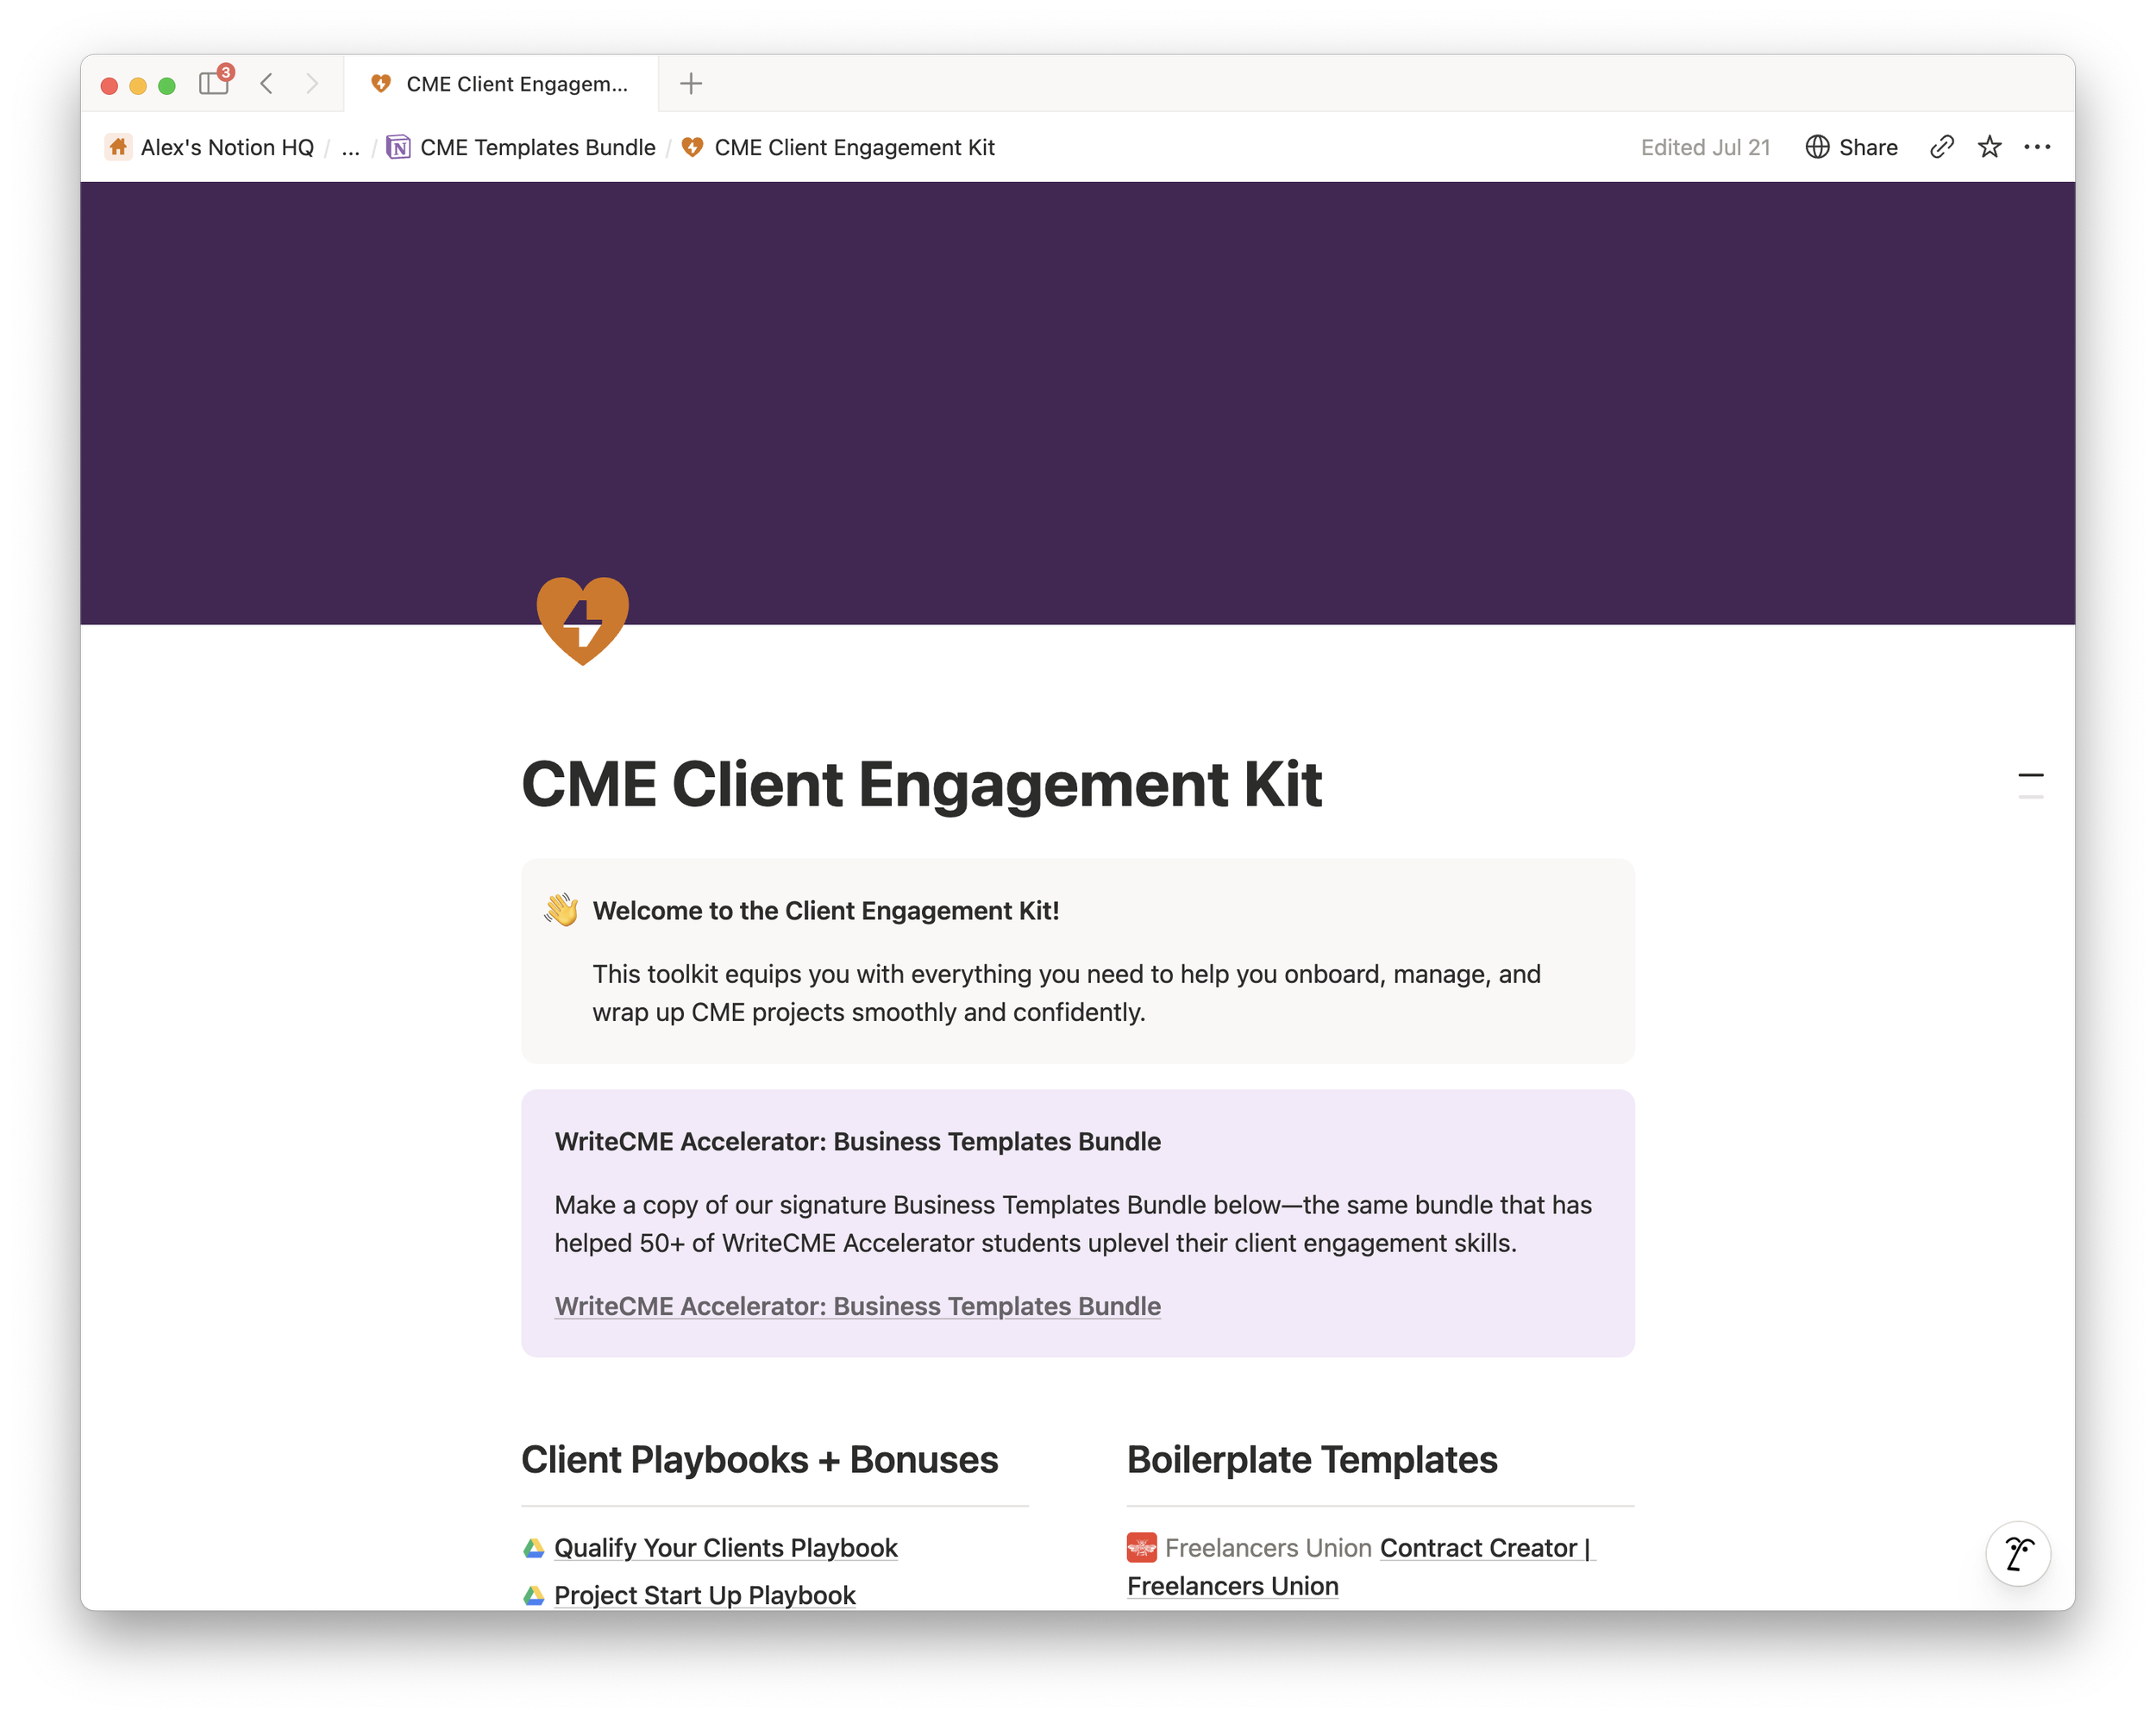The height and width of the screenshot is (1717, 2156).
Task: Click CME Client Engagement Kit breadcrumb
Action: click(838, 148)
